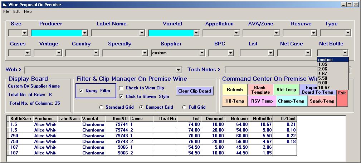
Task: Click the RSV Temp button
Action: [x=262, y=101]
